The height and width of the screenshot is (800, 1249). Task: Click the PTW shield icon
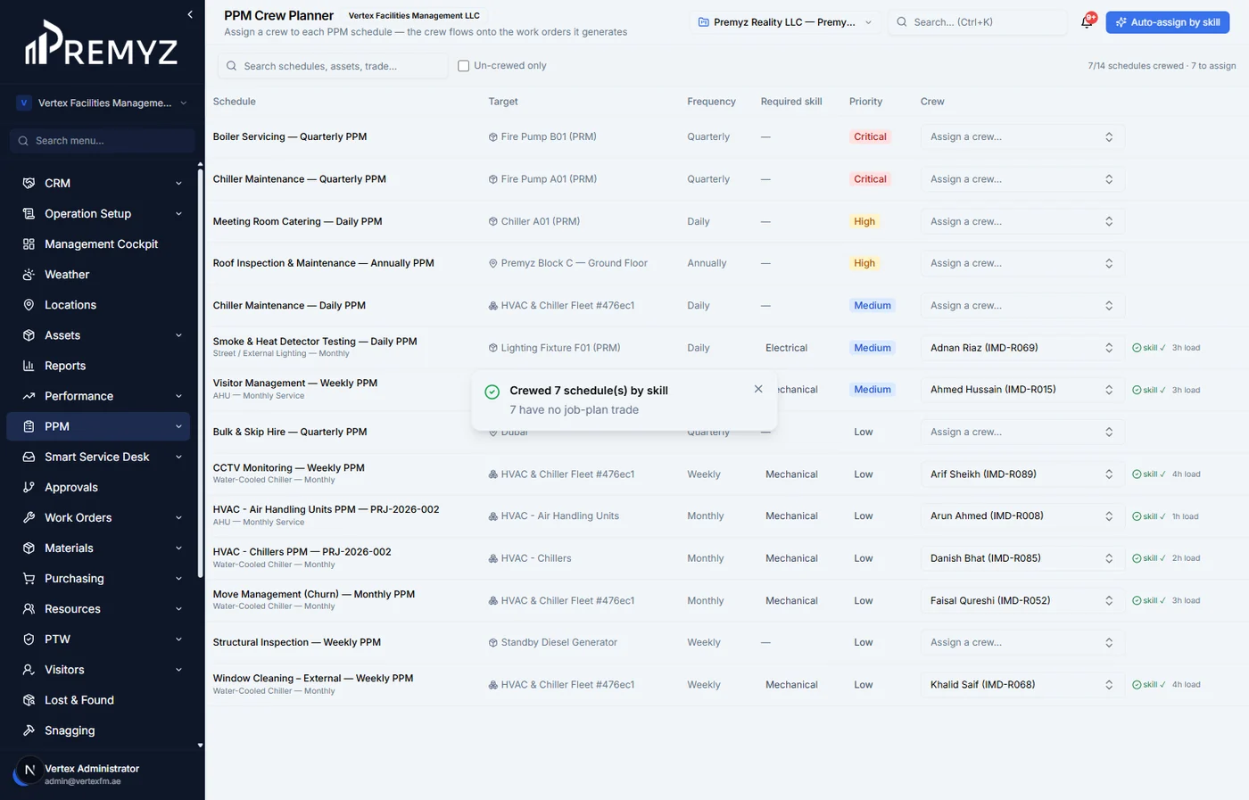29,639
